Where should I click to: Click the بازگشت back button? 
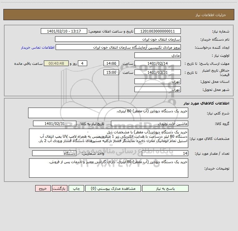(59, 188)
